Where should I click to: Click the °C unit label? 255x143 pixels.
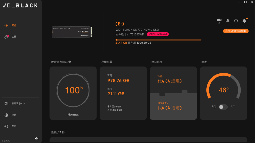214,107
